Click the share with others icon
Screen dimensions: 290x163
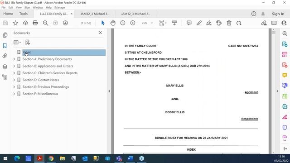point(284,23)
